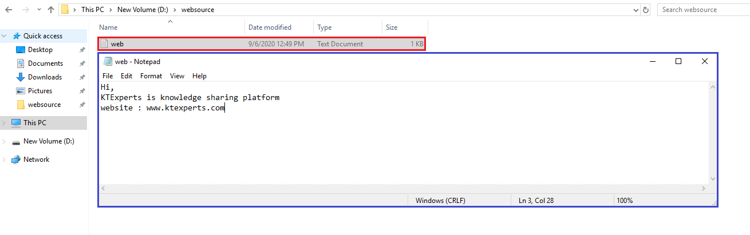Click the 'Text Document' type cell
750x235 pixels.
340,43
